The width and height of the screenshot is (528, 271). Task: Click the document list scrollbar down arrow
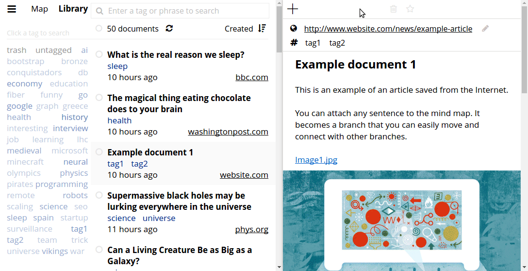(x=279, y=267)
